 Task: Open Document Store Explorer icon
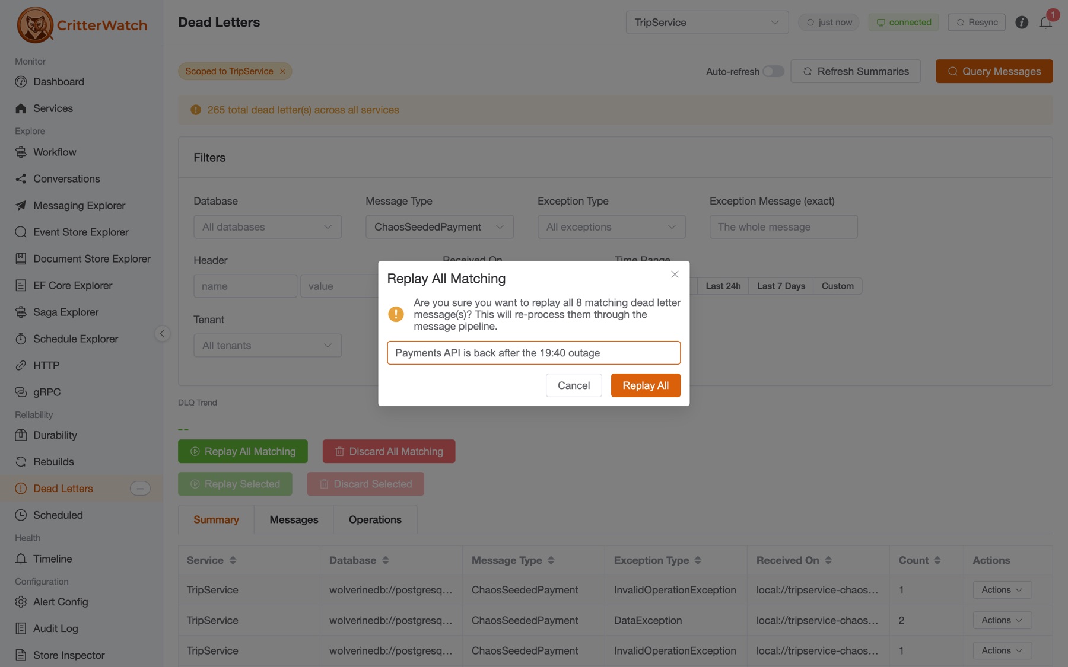pyautogui.click(x=21, y=259)
